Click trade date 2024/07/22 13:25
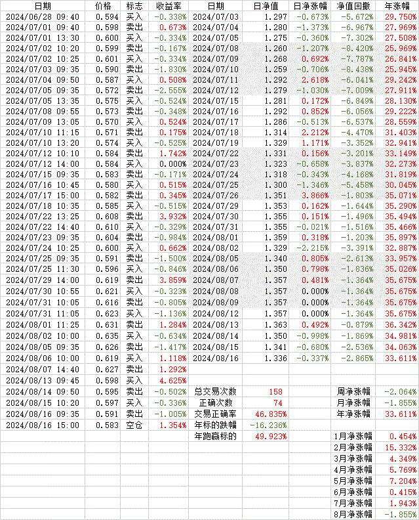419x520 pixels. [43, 216]
